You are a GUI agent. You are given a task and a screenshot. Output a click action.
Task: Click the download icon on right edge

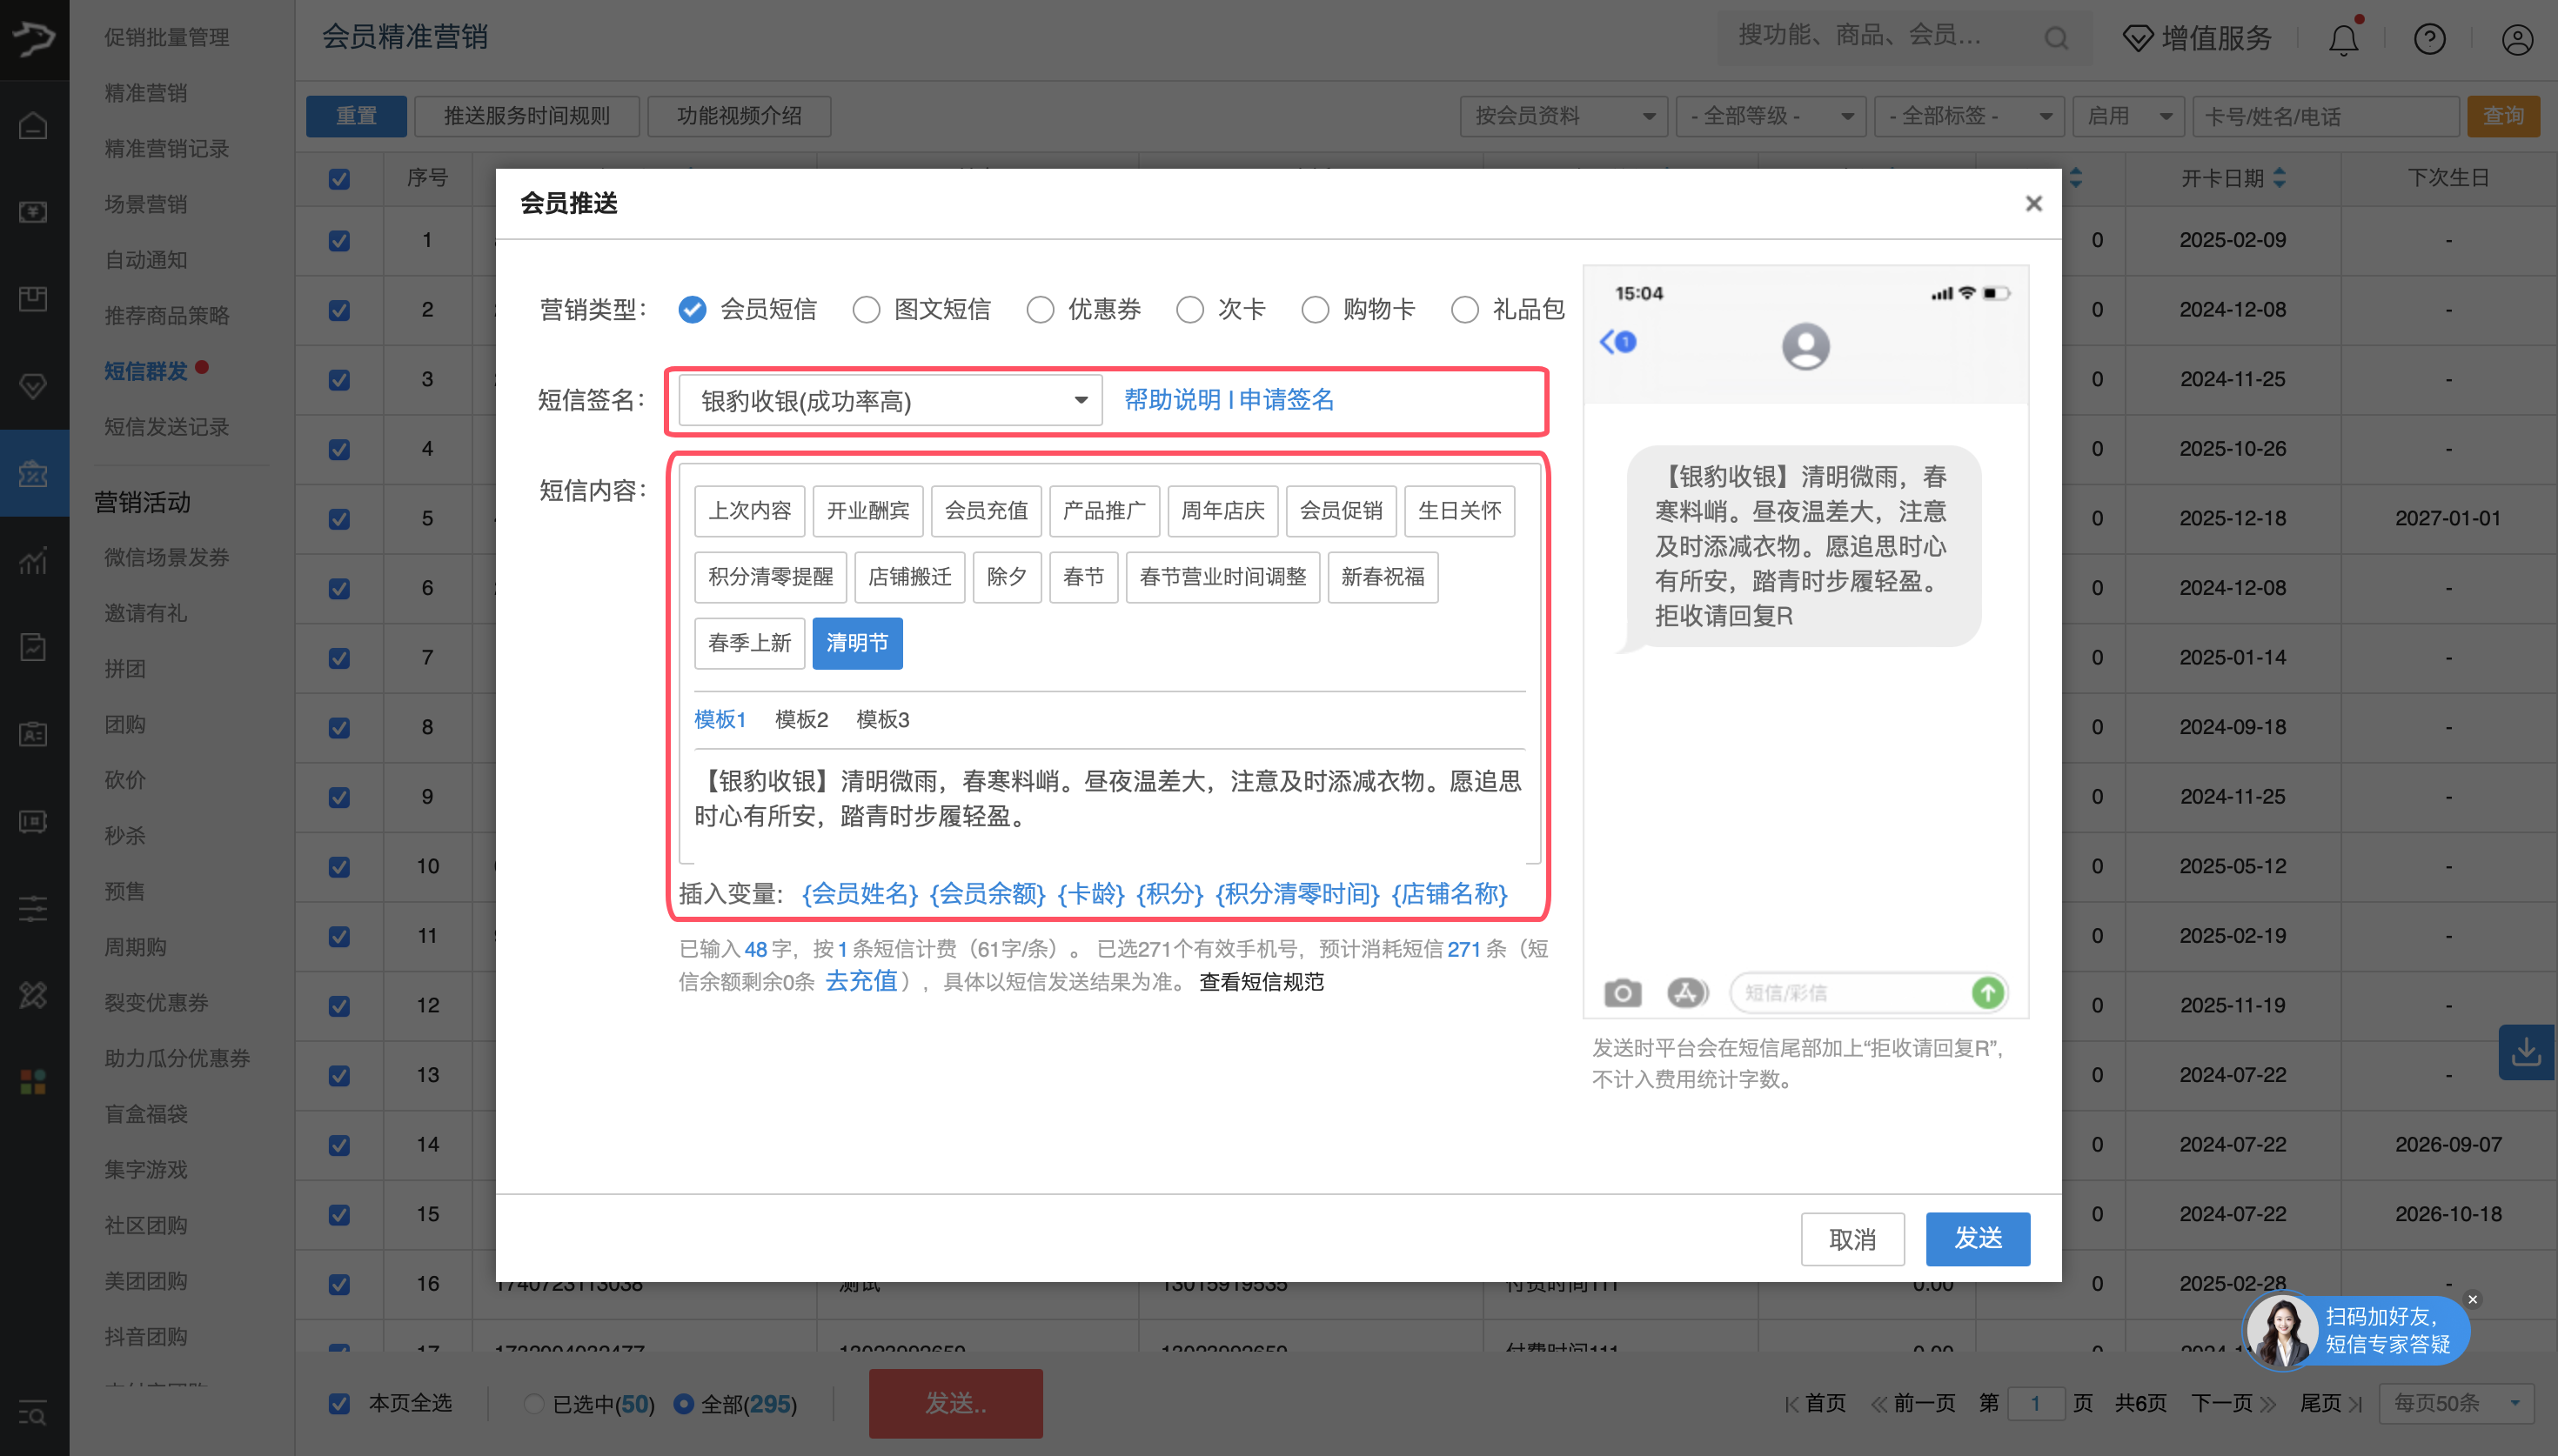(2526, 1051)
